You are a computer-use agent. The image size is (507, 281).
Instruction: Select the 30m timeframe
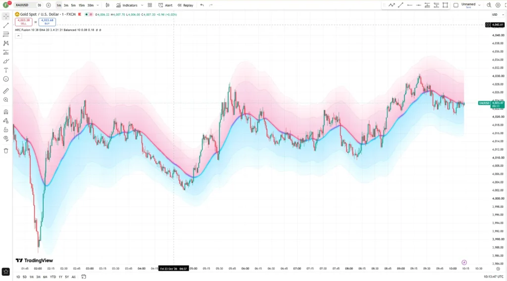pyautogui.click(x=91, y=5)
